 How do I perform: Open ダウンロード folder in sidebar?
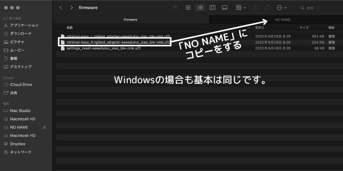21,33
